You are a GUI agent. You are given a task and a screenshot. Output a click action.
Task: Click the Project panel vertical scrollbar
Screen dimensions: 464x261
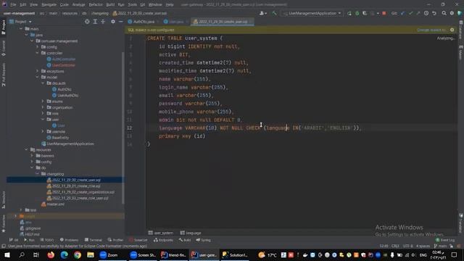click(123, 128)
